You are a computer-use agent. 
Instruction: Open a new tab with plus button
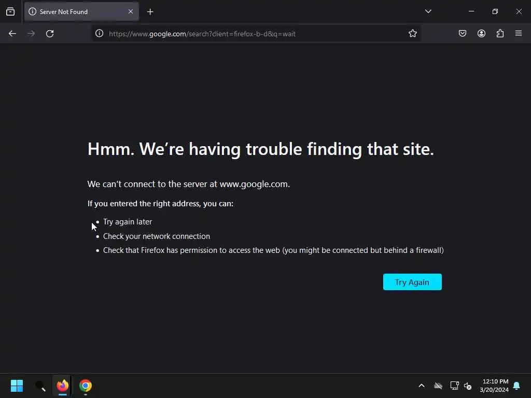pyautogui.click(x=150, y=12)
